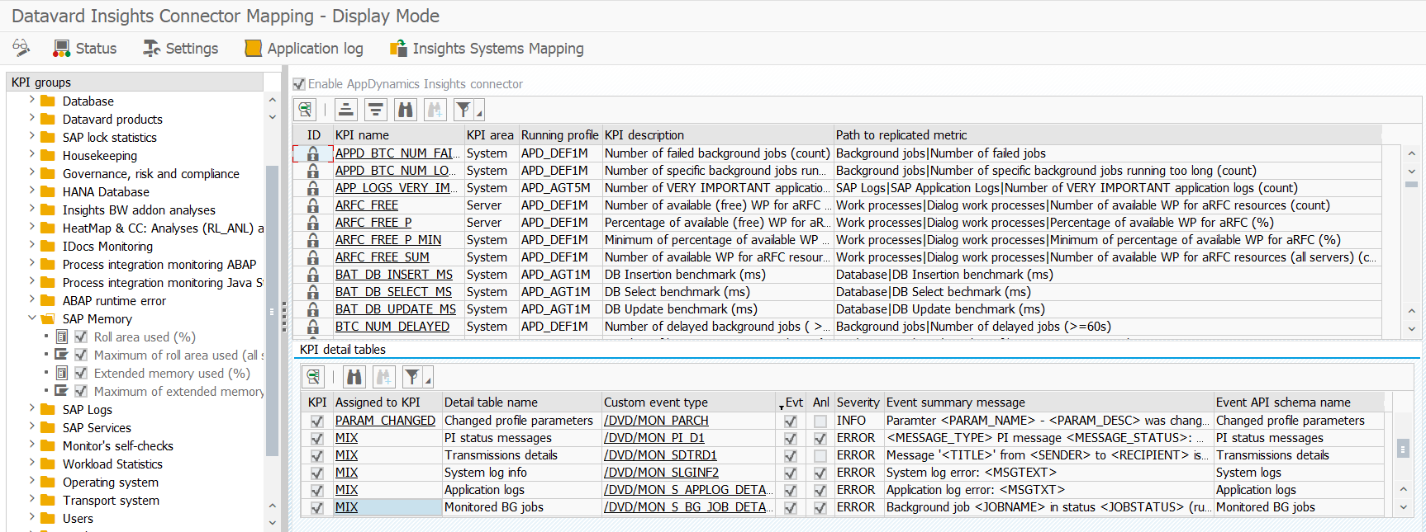Click Find binoculars icon in KPI table toolbar
The width and height of the screenshot is (1426, 532).
point(406,109)
